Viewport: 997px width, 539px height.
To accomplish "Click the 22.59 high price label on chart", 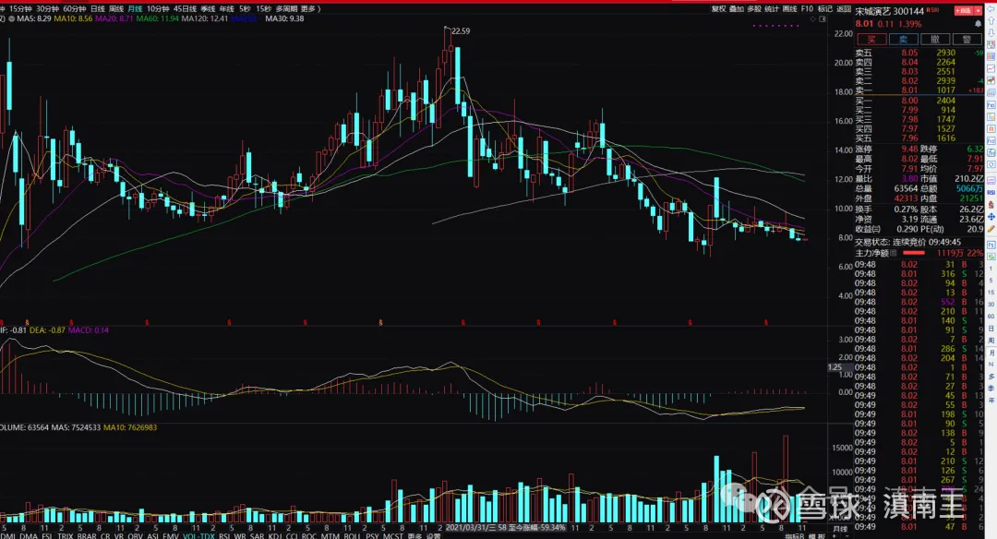I will [461, 31].
